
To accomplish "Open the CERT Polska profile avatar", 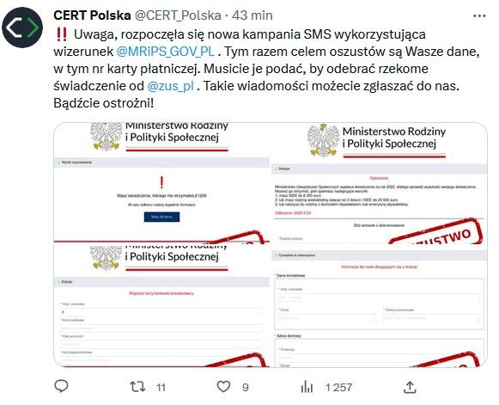I will click(22, 28).
